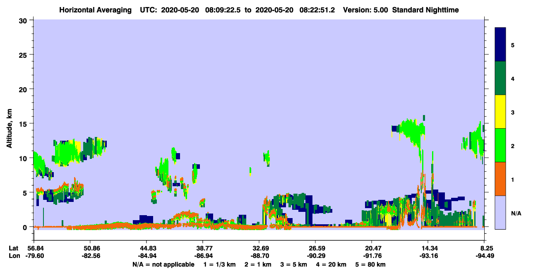Click the bright green colorbar segment labeled 2
The image size is (538, 276).
point(500,145)
